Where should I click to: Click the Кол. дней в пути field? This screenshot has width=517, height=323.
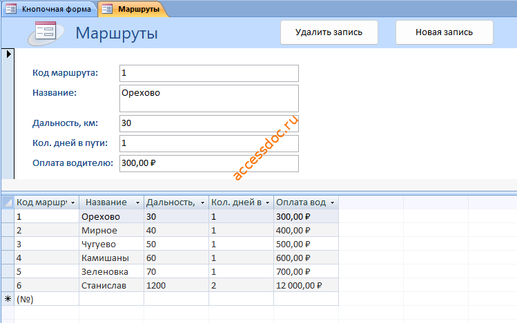(209, 143)
